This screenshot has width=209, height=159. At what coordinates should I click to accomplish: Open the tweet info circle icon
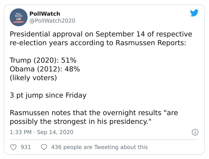click(195, 132)
